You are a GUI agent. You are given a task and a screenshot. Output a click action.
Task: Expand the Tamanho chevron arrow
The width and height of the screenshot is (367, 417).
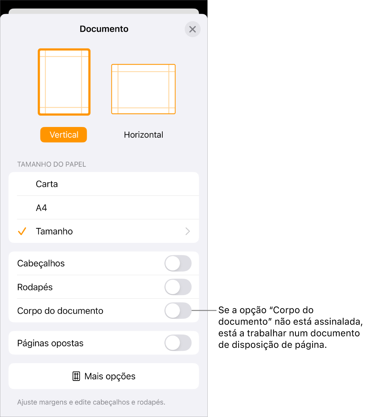[188, 231]
